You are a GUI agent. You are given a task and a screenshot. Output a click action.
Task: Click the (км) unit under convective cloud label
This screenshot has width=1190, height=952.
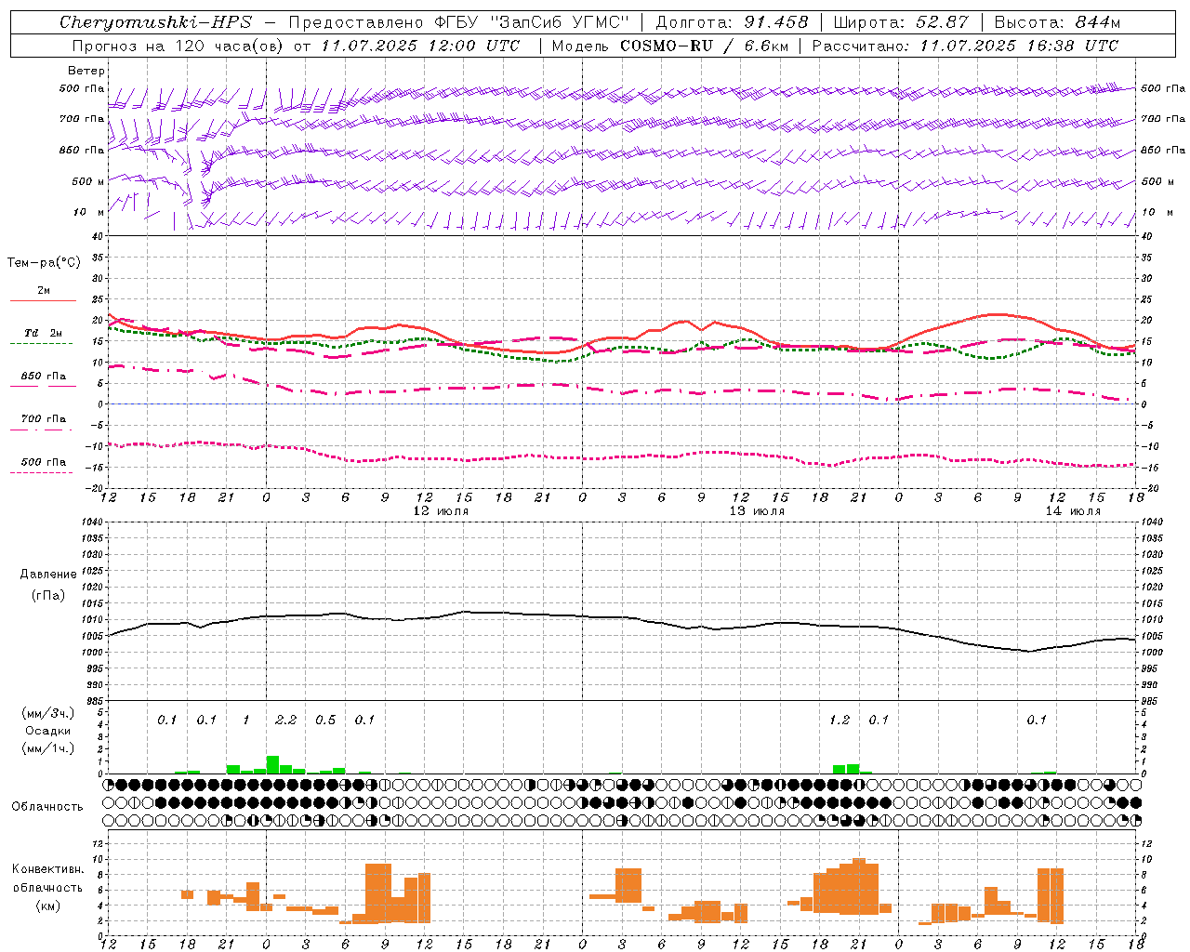pos(47,906)
